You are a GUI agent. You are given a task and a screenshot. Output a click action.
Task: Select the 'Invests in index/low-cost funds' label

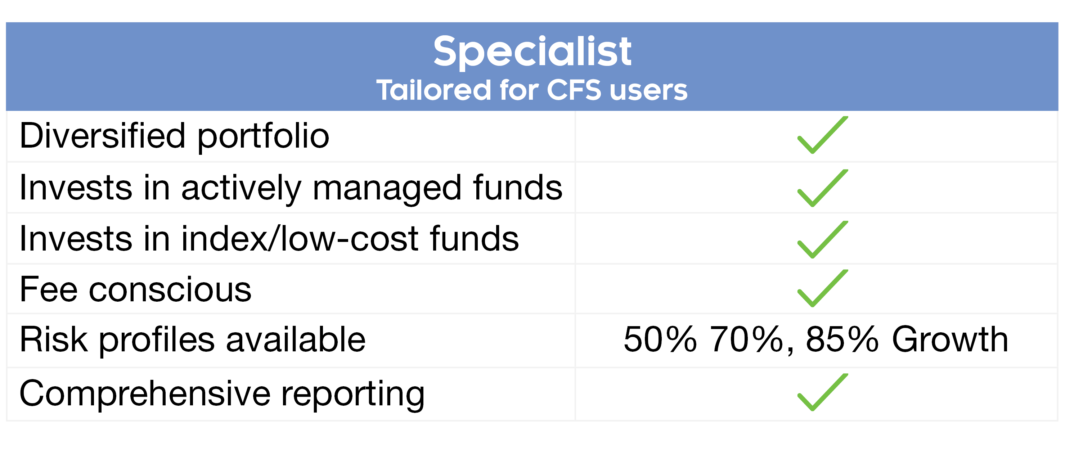269,239
